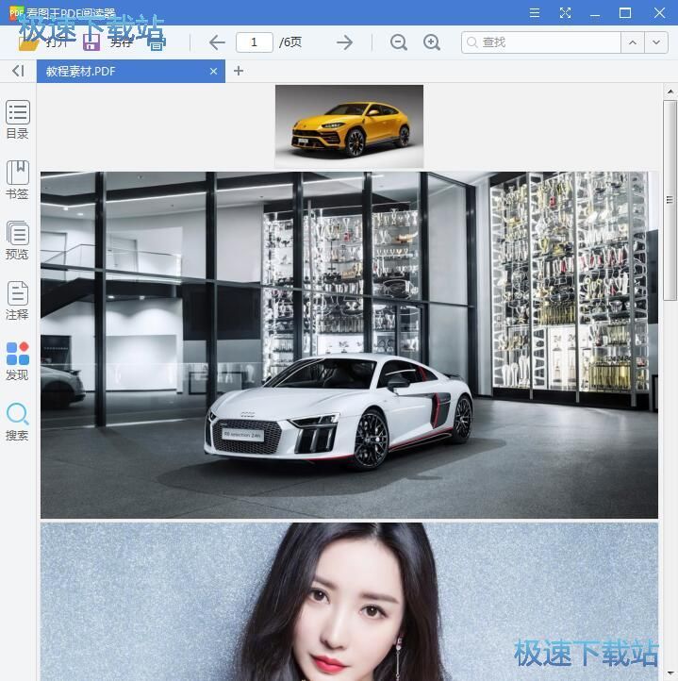Find previous match with up chevron

coord(633,42)
